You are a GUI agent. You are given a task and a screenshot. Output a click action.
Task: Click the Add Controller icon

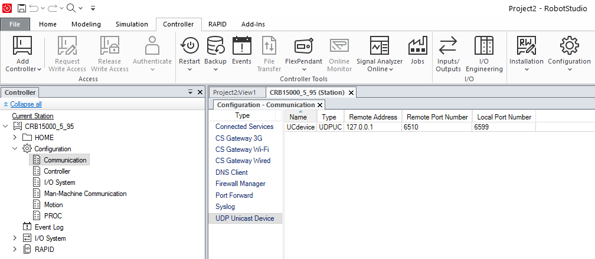point(22,46)
